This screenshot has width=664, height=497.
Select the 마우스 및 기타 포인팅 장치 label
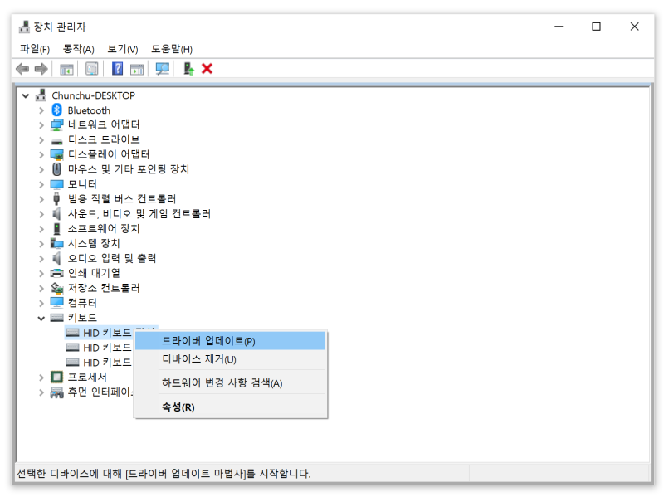[x=129, y=169]
